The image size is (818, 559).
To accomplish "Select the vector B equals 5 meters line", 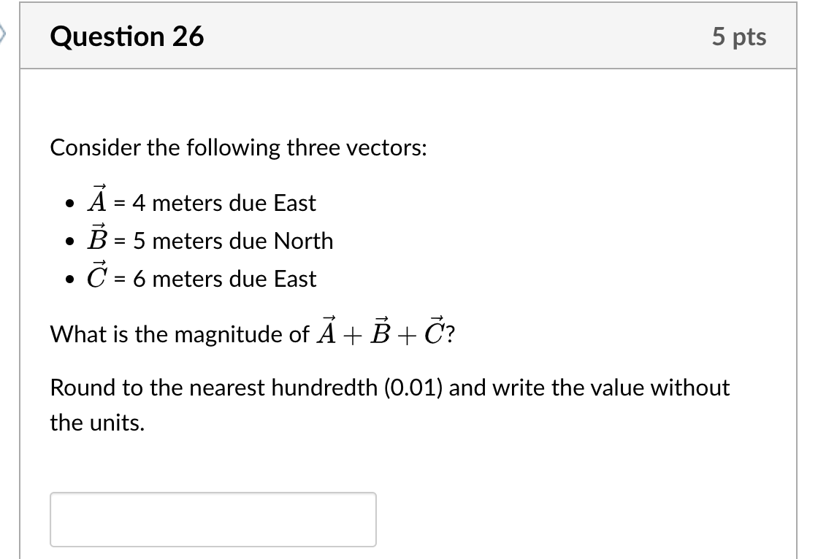I will click(x=208, y=239).
